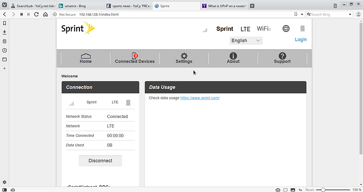Open browser settings gear in sidebar

click(4, 182)
